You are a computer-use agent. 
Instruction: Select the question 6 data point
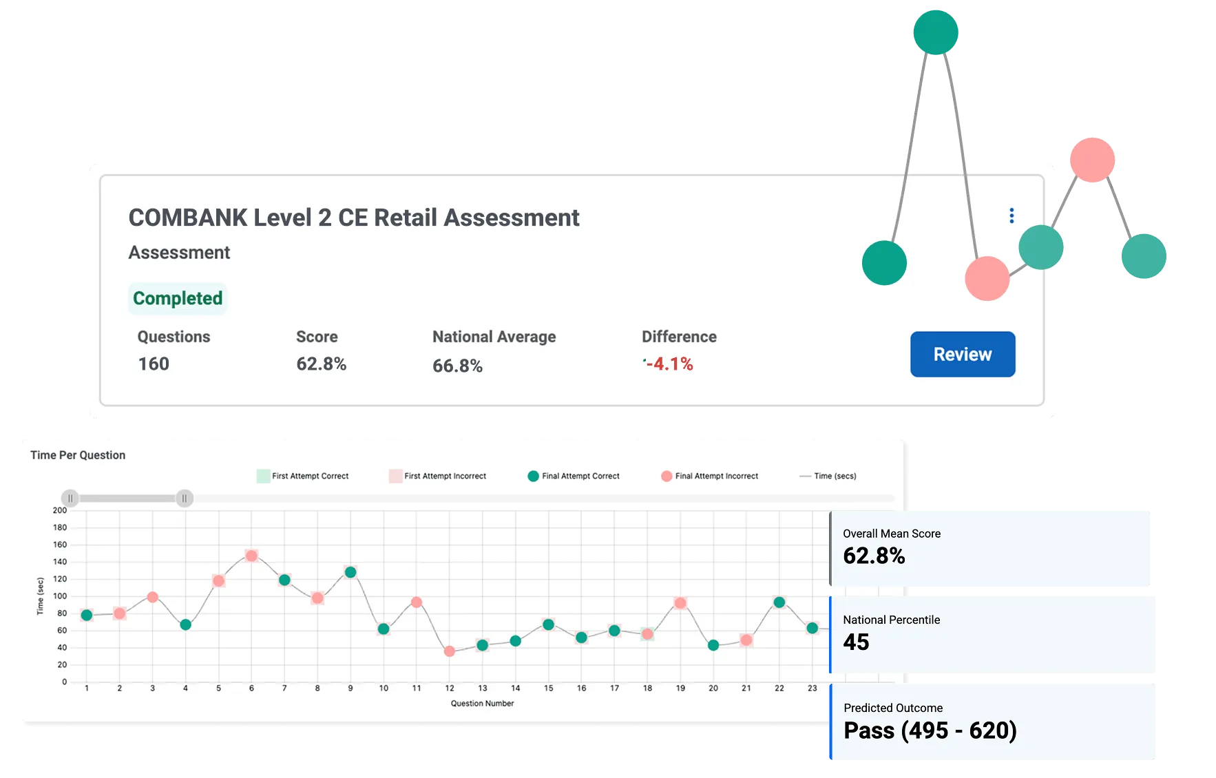pos(251,556)
